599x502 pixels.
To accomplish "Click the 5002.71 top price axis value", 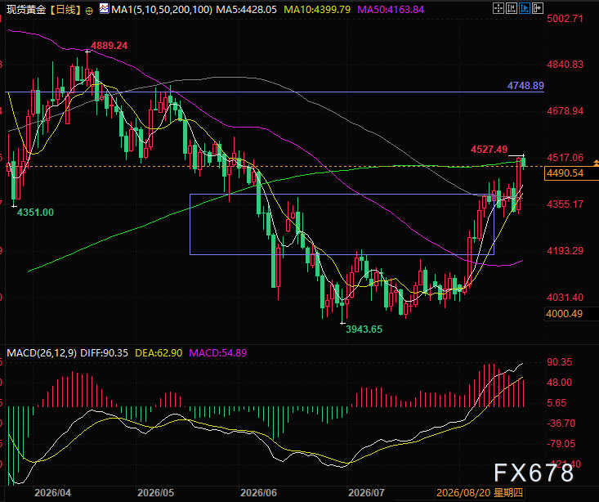I will coord(565,19).
